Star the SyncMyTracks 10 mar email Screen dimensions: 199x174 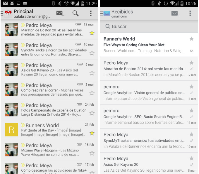click(x=92, y=53)
